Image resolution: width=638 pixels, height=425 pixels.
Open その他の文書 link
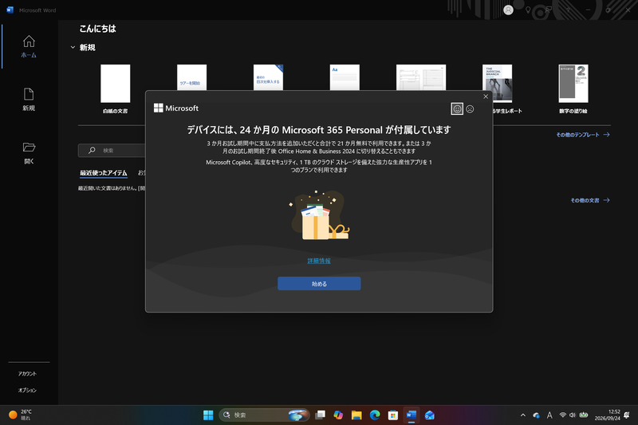click(x=590, y=200)
